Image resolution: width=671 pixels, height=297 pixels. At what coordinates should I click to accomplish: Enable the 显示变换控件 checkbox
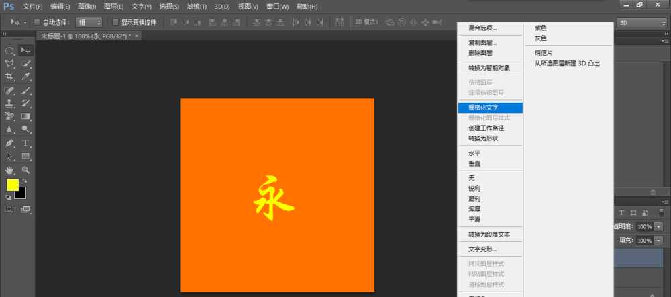[115, 22]
